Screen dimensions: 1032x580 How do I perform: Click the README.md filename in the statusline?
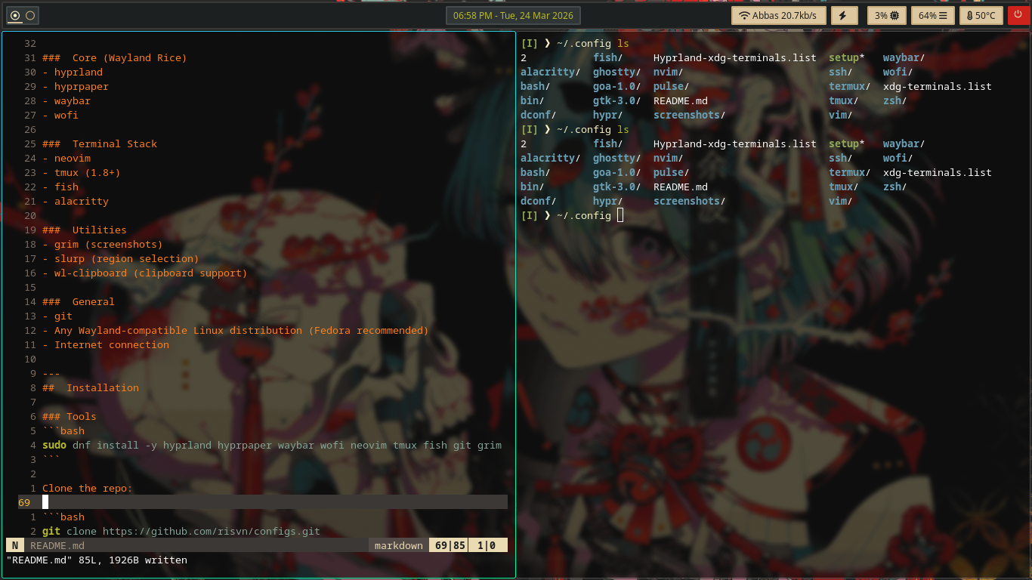click(57, 545)
